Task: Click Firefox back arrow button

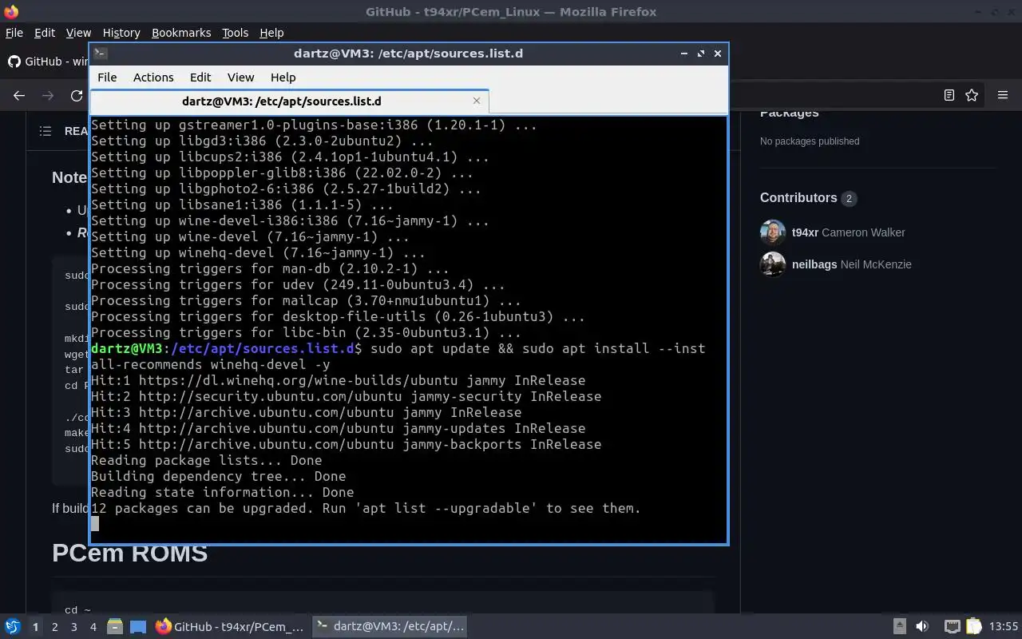Action: pyautogui.click(x=19, y=95)
